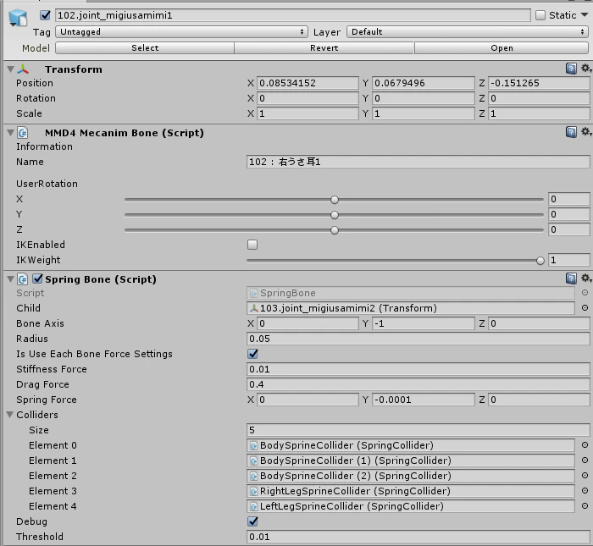
Task: Click the Position Y field
Action: click(x=424, y=83)
